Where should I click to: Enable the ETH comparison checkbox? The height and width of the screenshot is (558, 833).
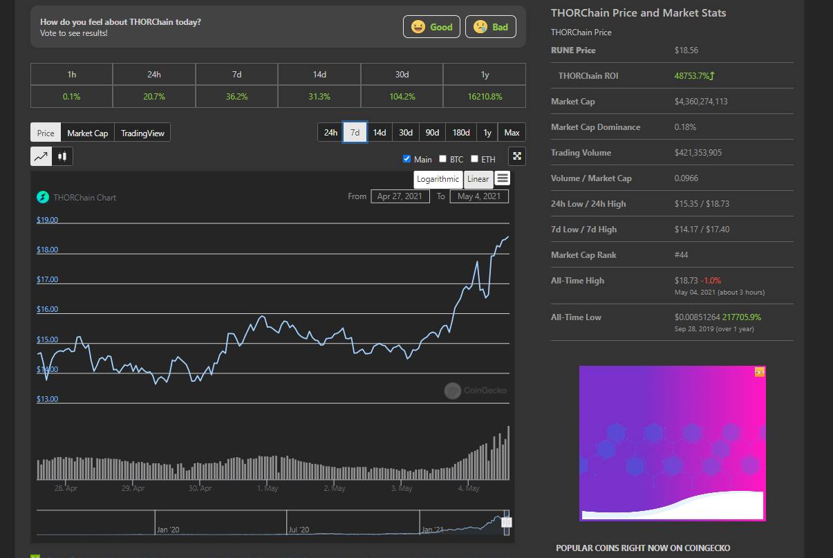(475, 159)
